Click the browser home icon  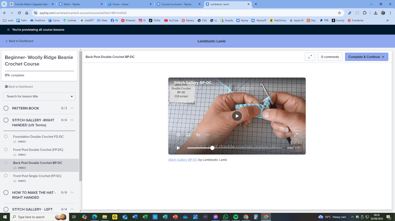click(27, 13)
